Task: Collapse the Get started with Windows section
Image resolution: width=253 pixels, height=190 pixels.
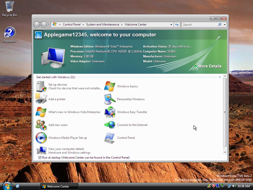Action: click(219, 77)
